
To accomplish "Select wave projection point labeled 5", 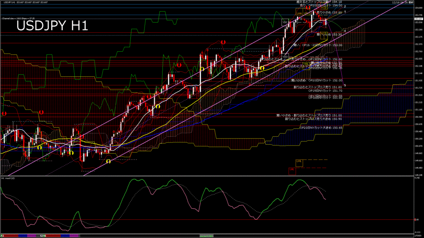I will point(345,86).
